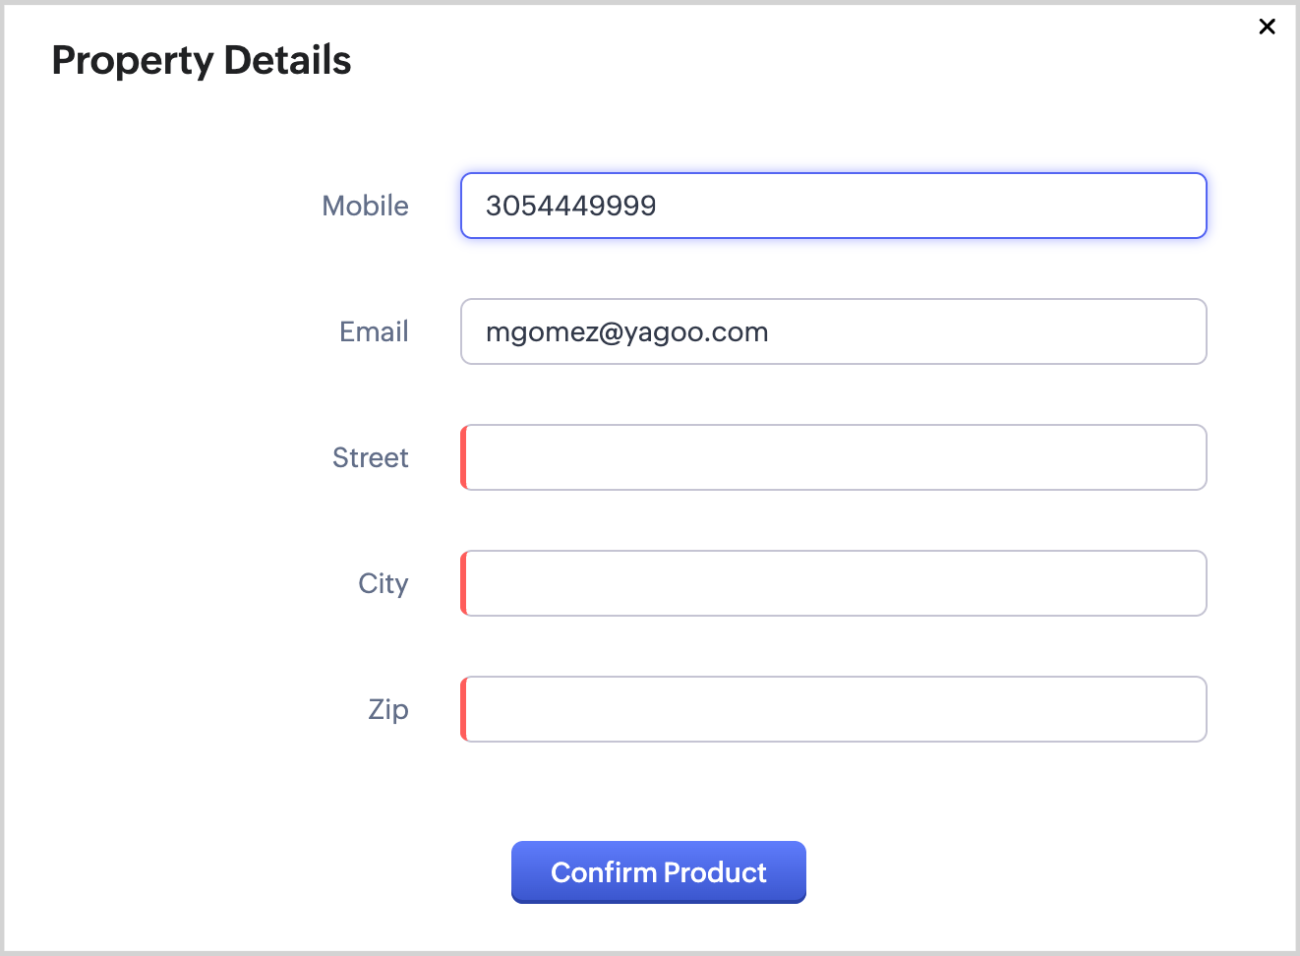
Task: Click the mgomez@yagoo.com email text
Action: [626, 332]
